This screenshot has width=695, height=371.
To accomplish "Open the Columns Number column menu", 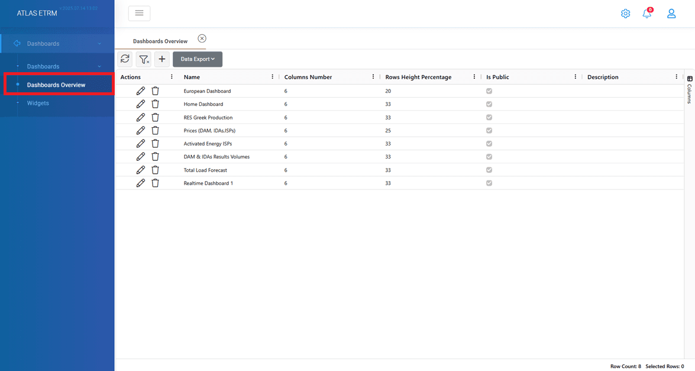I will tap(373, 77).
